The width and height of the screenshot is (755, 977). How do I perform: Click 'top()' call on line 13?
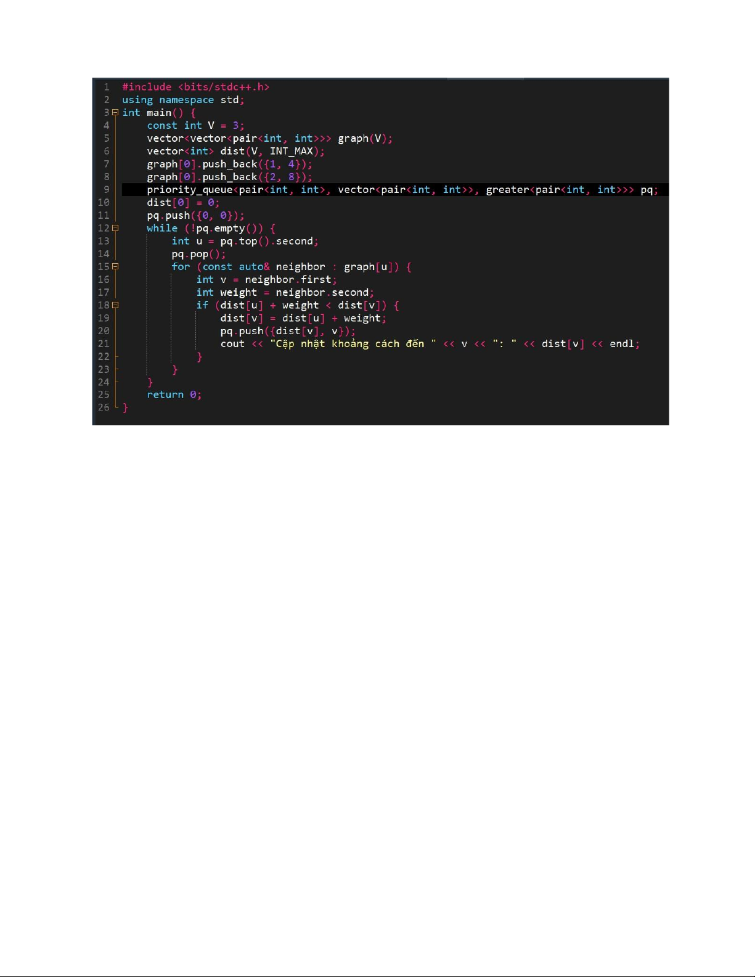[255, 242]
